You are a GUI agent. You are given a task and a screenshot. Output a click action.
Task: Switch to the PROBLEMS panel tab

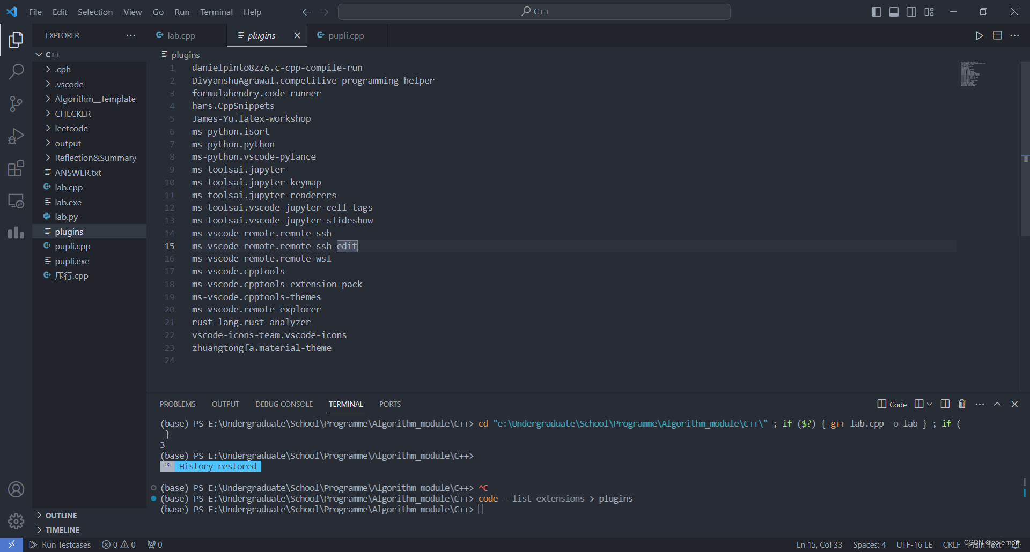click(178, 404)
